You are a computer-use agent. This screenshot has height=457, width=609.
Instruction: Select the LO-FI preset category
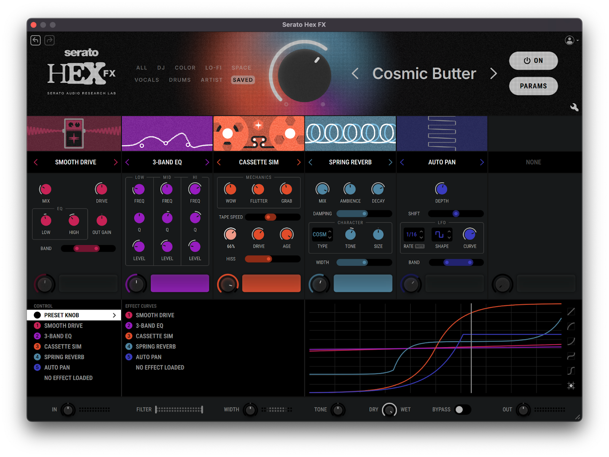point(213,68)
